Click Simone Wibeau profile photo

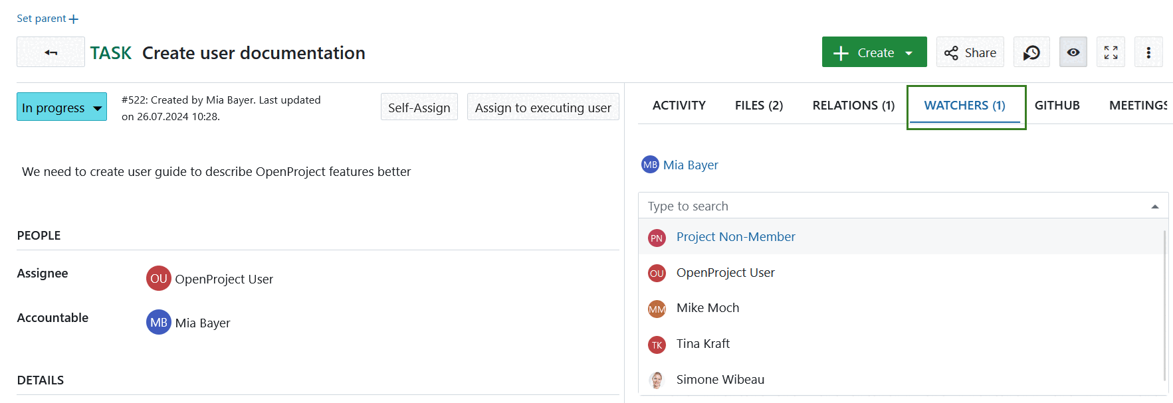657,380
